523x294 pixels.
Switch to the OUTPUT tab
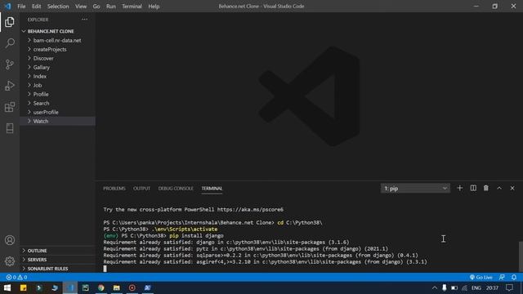pos(141,189)
